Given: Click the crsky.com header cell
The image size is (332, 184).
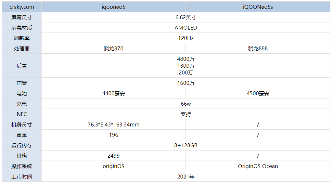Looking at the screenshot, I should coord(21,7).
